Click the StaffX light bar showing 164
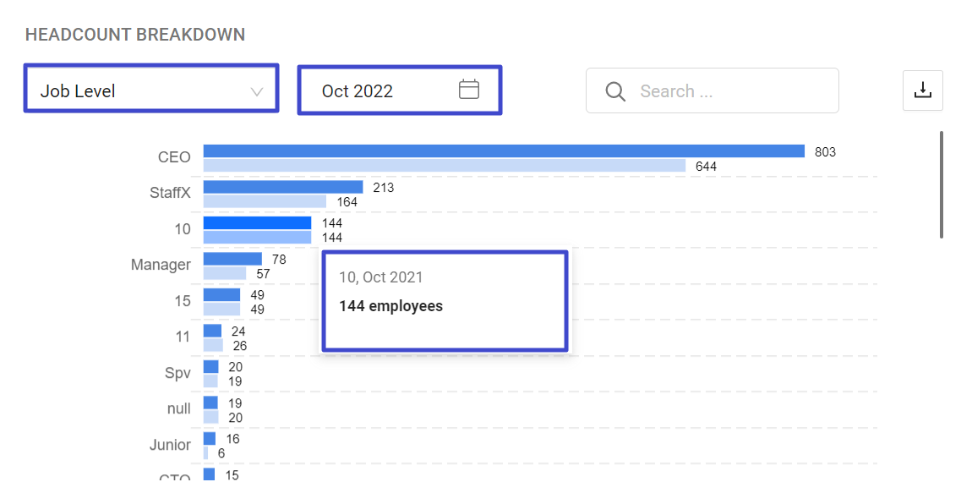This screenshot has width=972, height=504. pos(265,201)
